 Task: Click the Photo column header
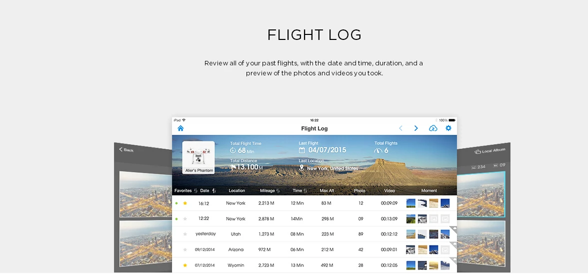(x=359, y=191)
